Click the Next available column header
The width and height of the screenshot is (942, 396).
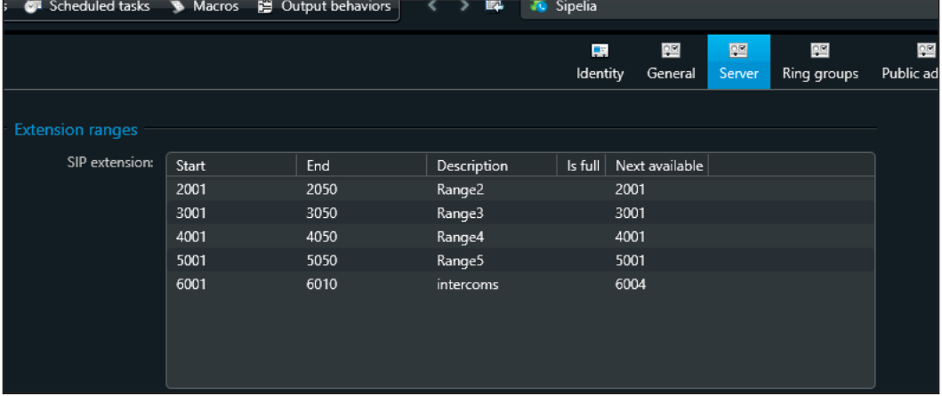click(x=658, y=166)
